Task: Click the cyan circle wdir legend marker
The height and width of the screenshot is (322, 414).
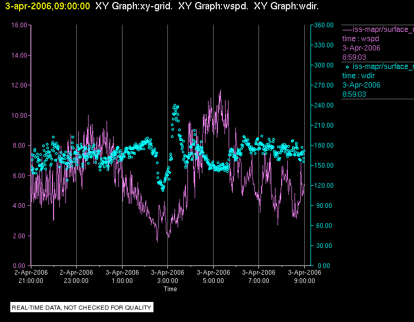Action: click(347, 67)
